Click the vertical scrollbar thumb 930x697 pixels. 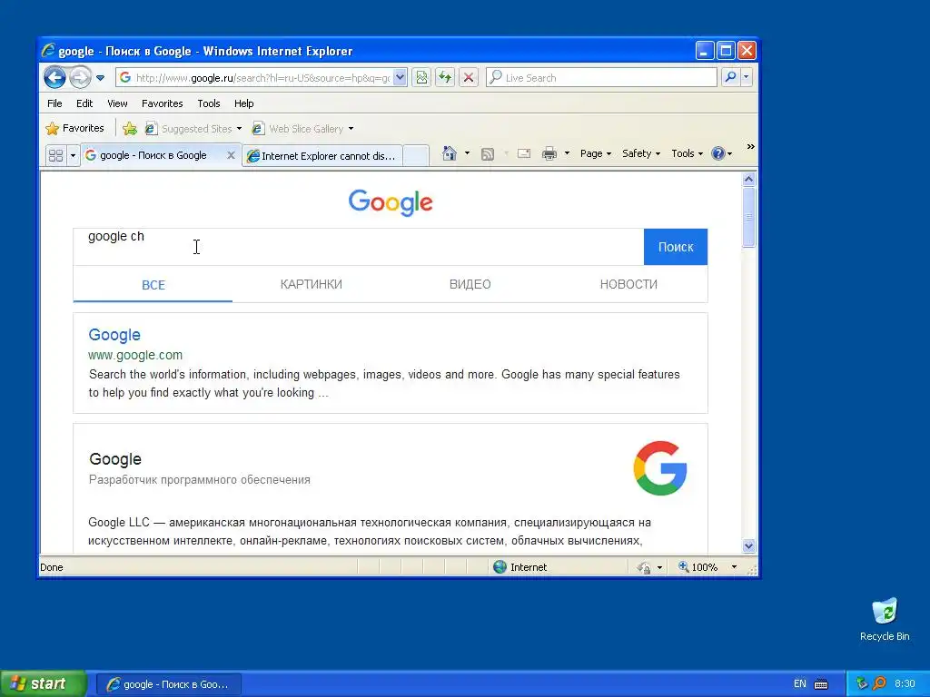coord(748,217)
